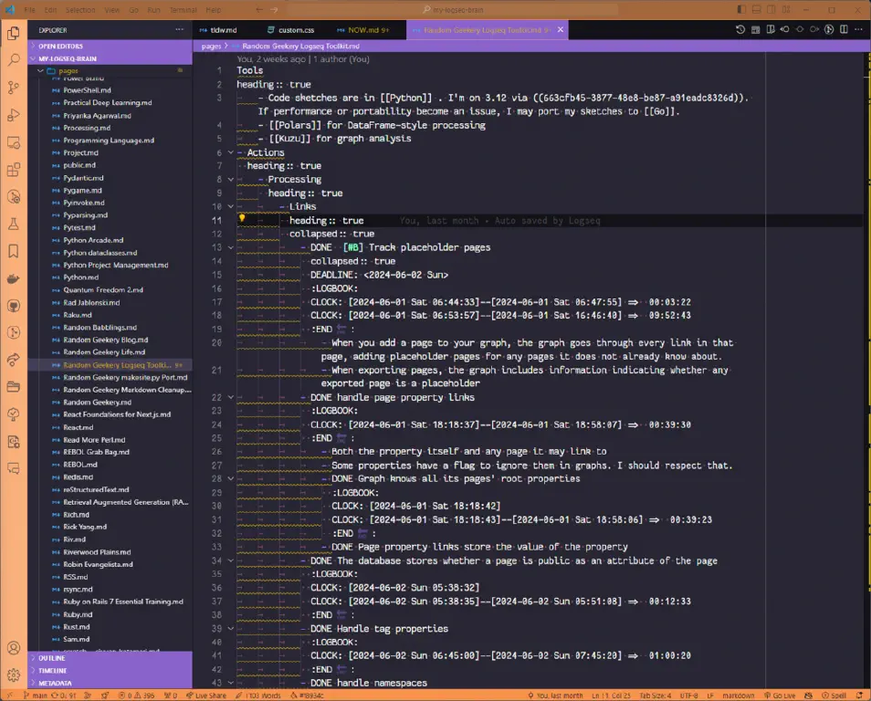Image resolution: width=871 pixels, height=701 pixels.
Task: Click Live Share in the status bar
Action: pyautogui.click(x=206, y=696)
